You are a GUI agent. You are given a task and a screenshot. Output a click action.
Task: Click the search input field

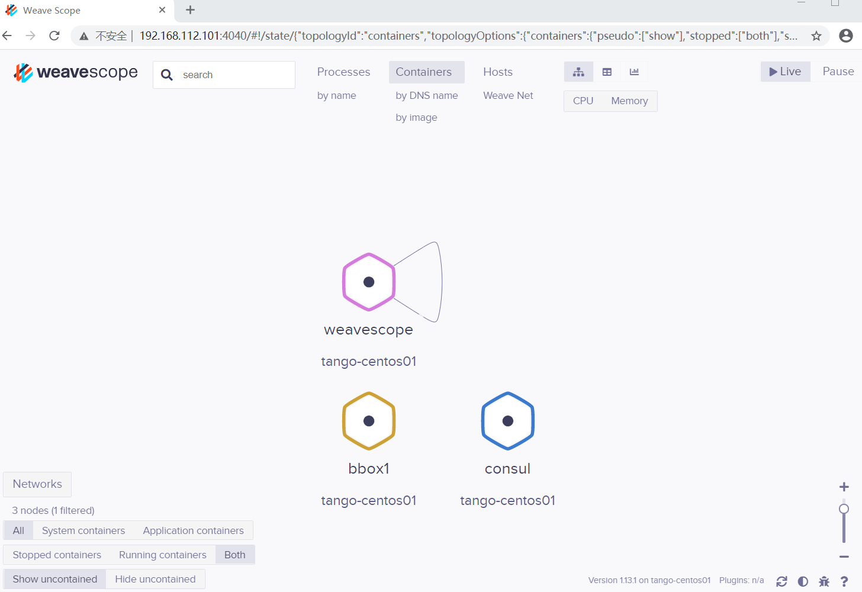[x=224, y=75]
